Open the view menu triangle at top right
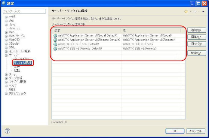 [x=204, y=11]
